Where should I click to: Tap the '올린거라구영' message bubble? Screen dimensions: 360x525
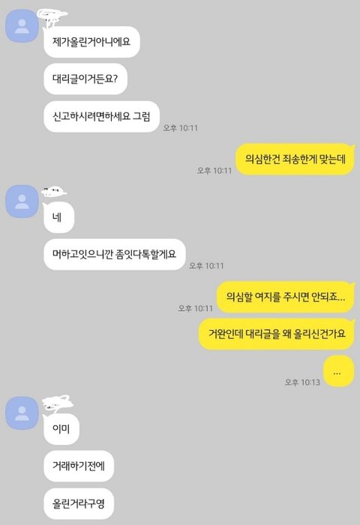(79, 503)
